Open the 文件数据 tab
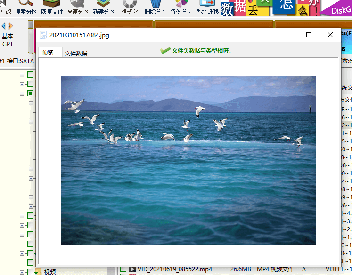Viewport: 352px width, 275px height. tap(76, 53)
